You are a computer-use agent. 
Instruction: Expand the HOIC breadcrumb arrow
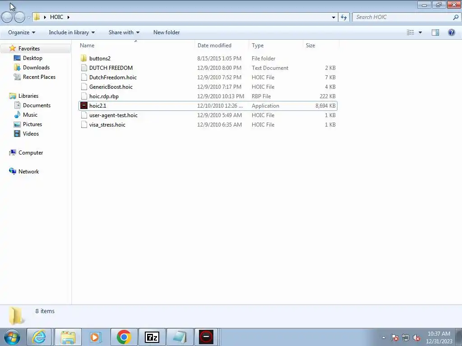pyautogui.click(x=69, y=17)
